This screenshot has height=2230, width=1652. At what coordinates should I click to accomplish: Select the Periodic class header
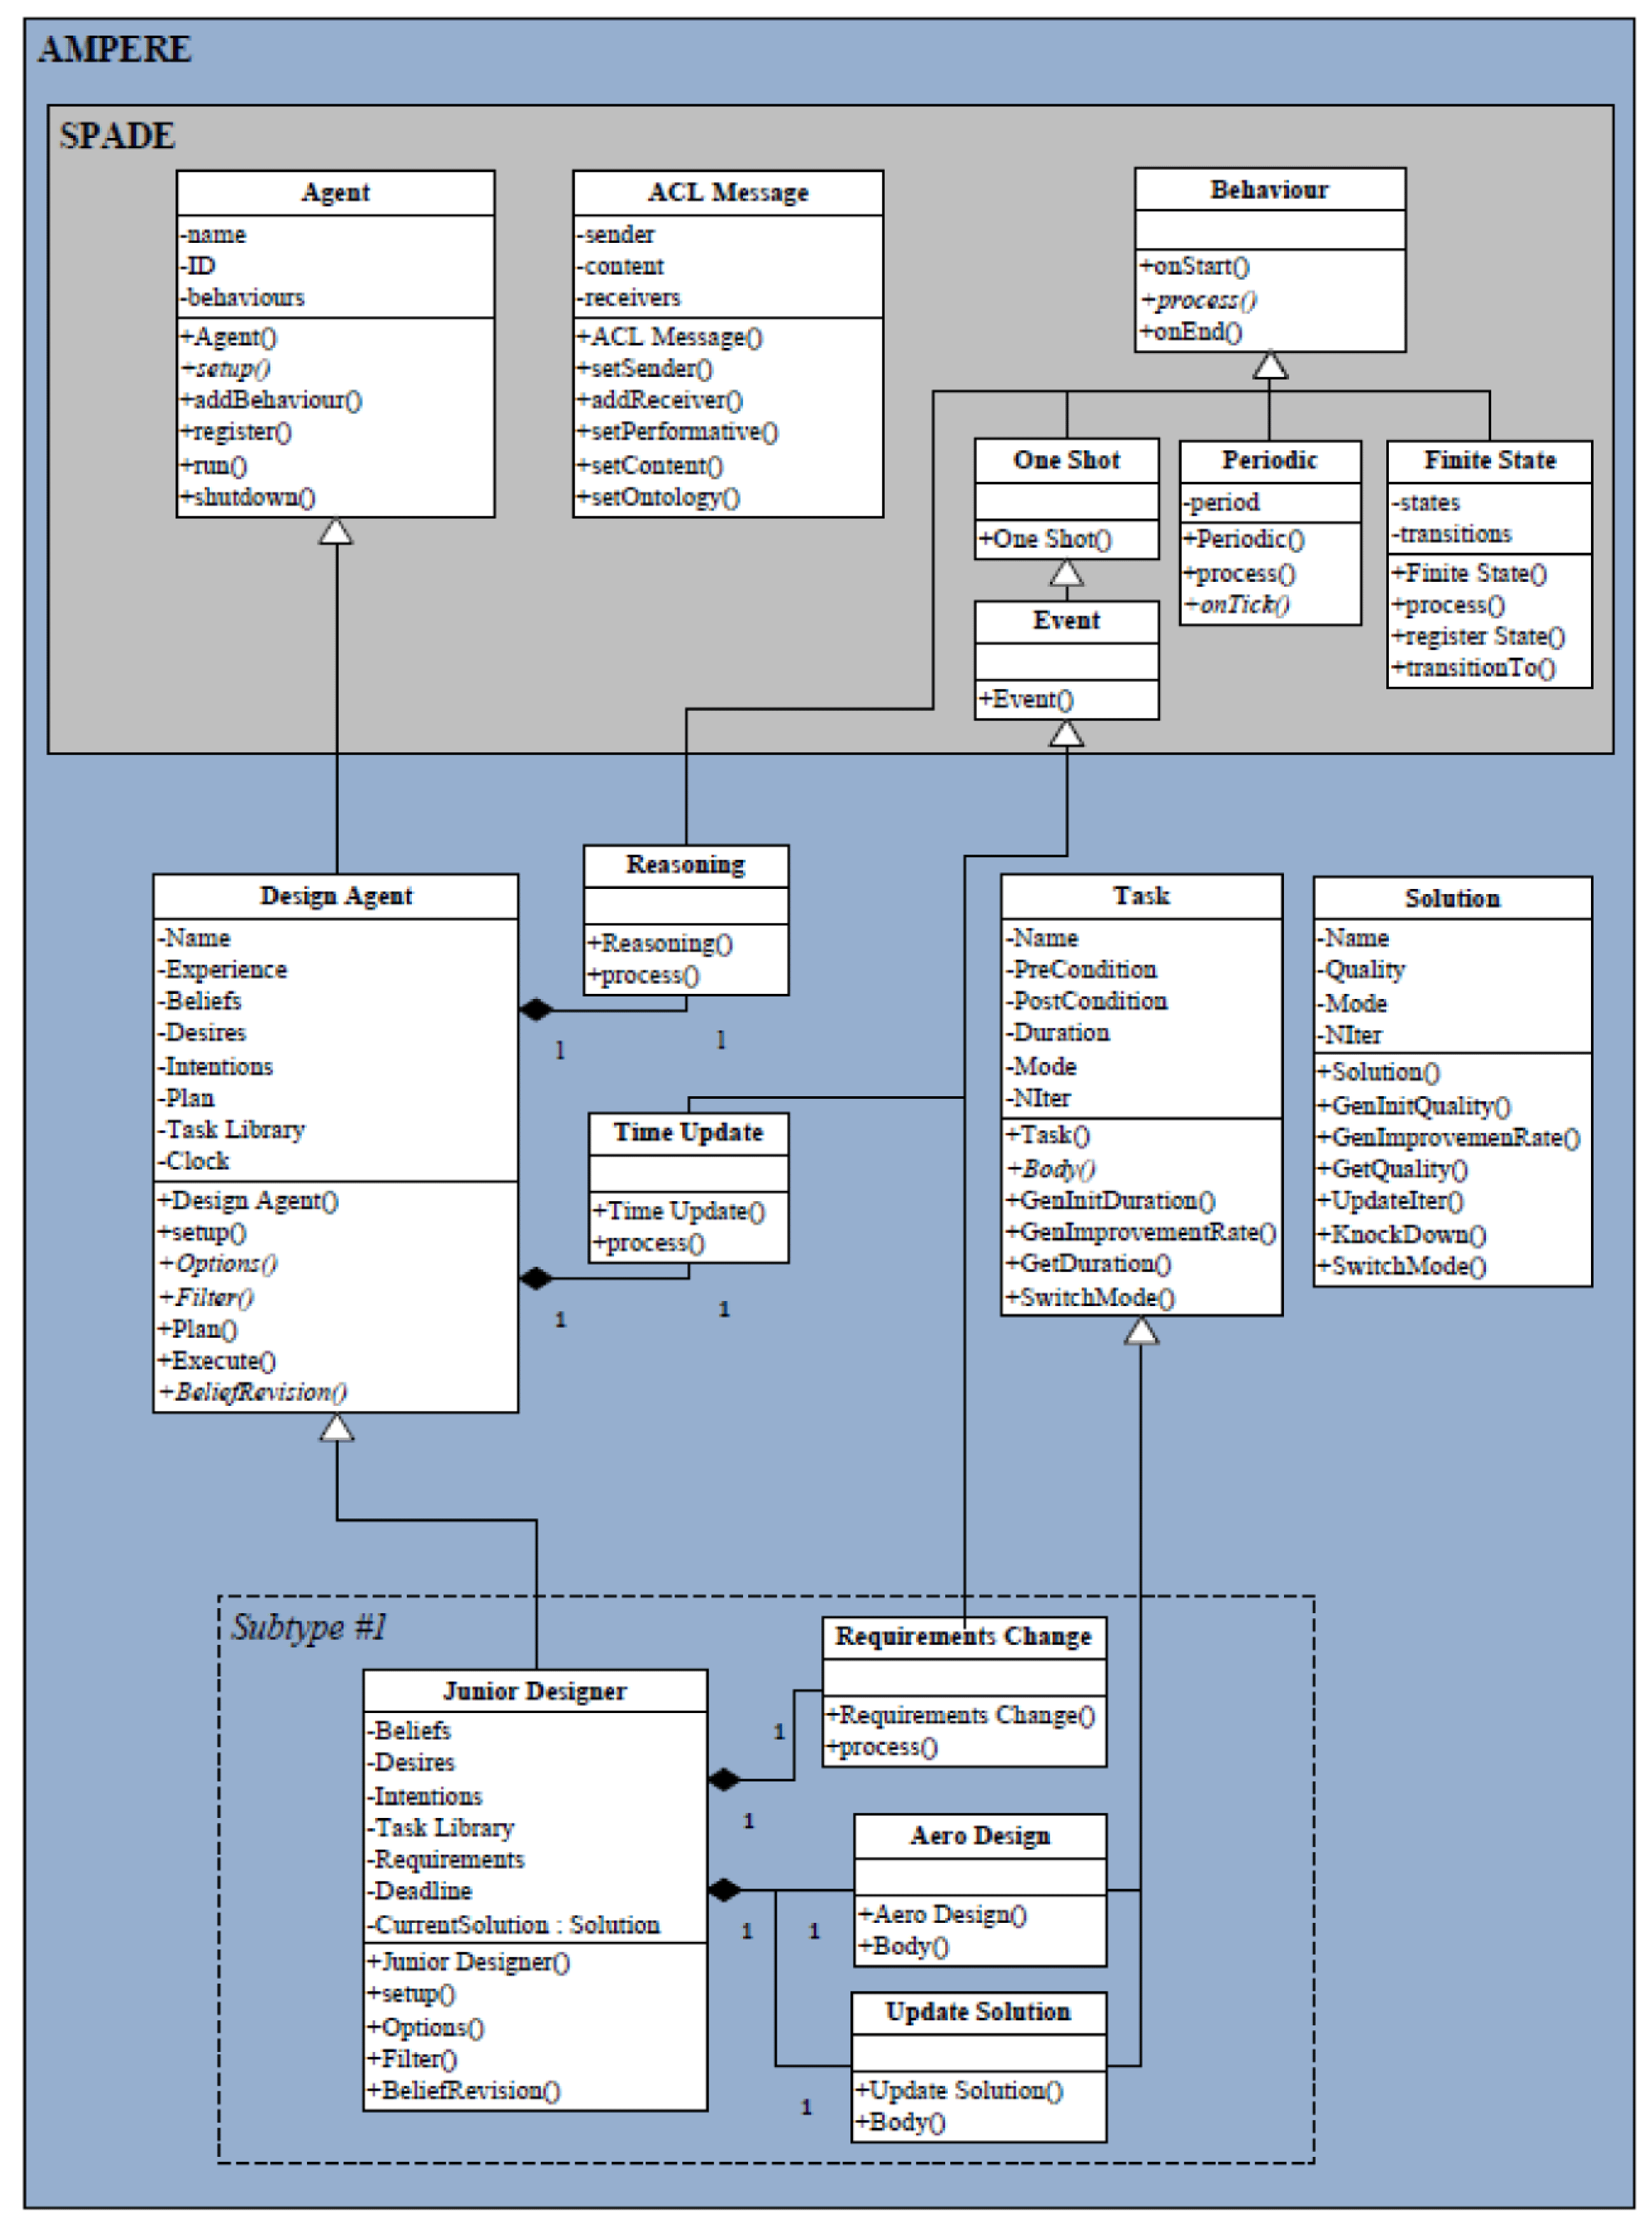pyautogui.click(x=1269, y=460)
